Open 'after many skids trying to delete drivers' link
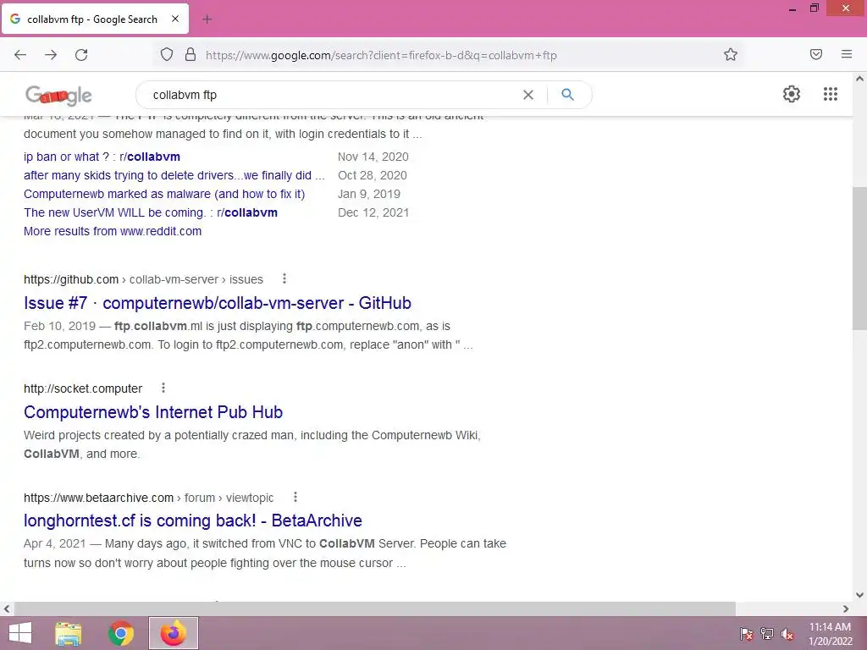The image size is (867, 650). coord(174,175)
